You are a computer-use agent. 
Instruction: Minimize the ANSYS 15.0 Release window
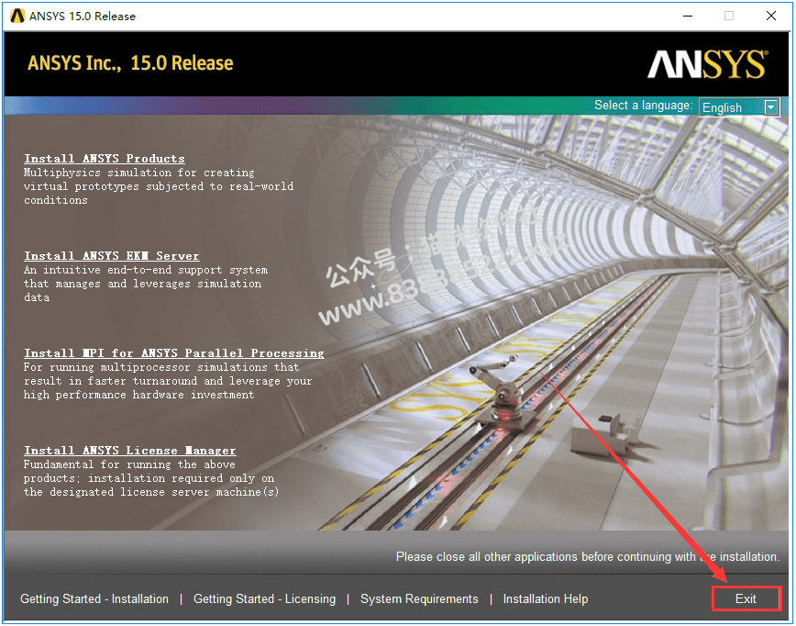pyautogui.click(x=688, y=17)
